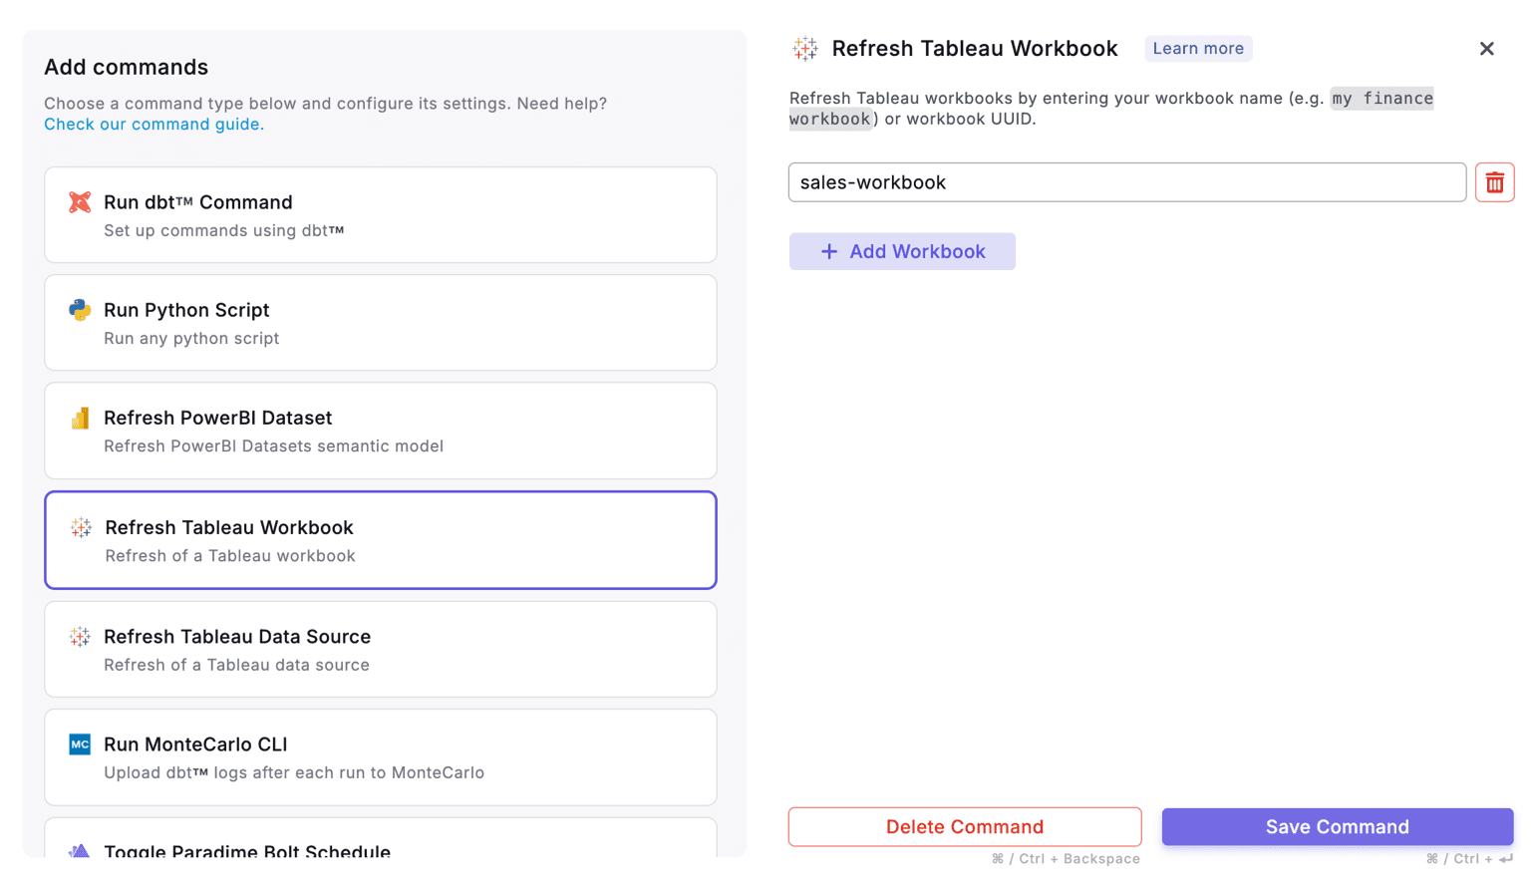Click the dbt logo icon on Run dbt Command

[x=80, y=201]
